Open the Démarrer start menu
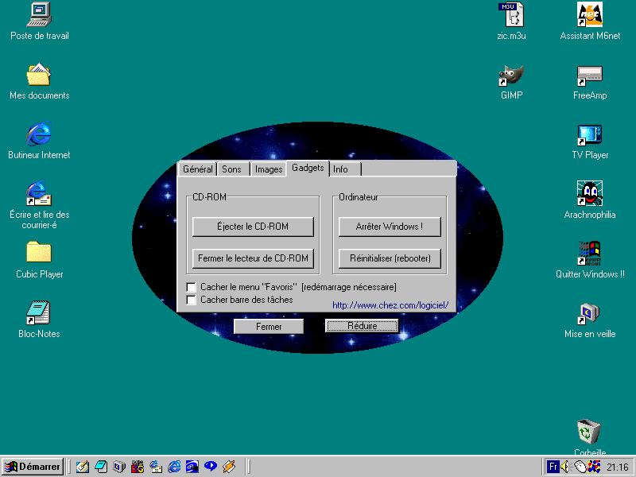Screen dimensions: 636x477 [x=33, y=467]
